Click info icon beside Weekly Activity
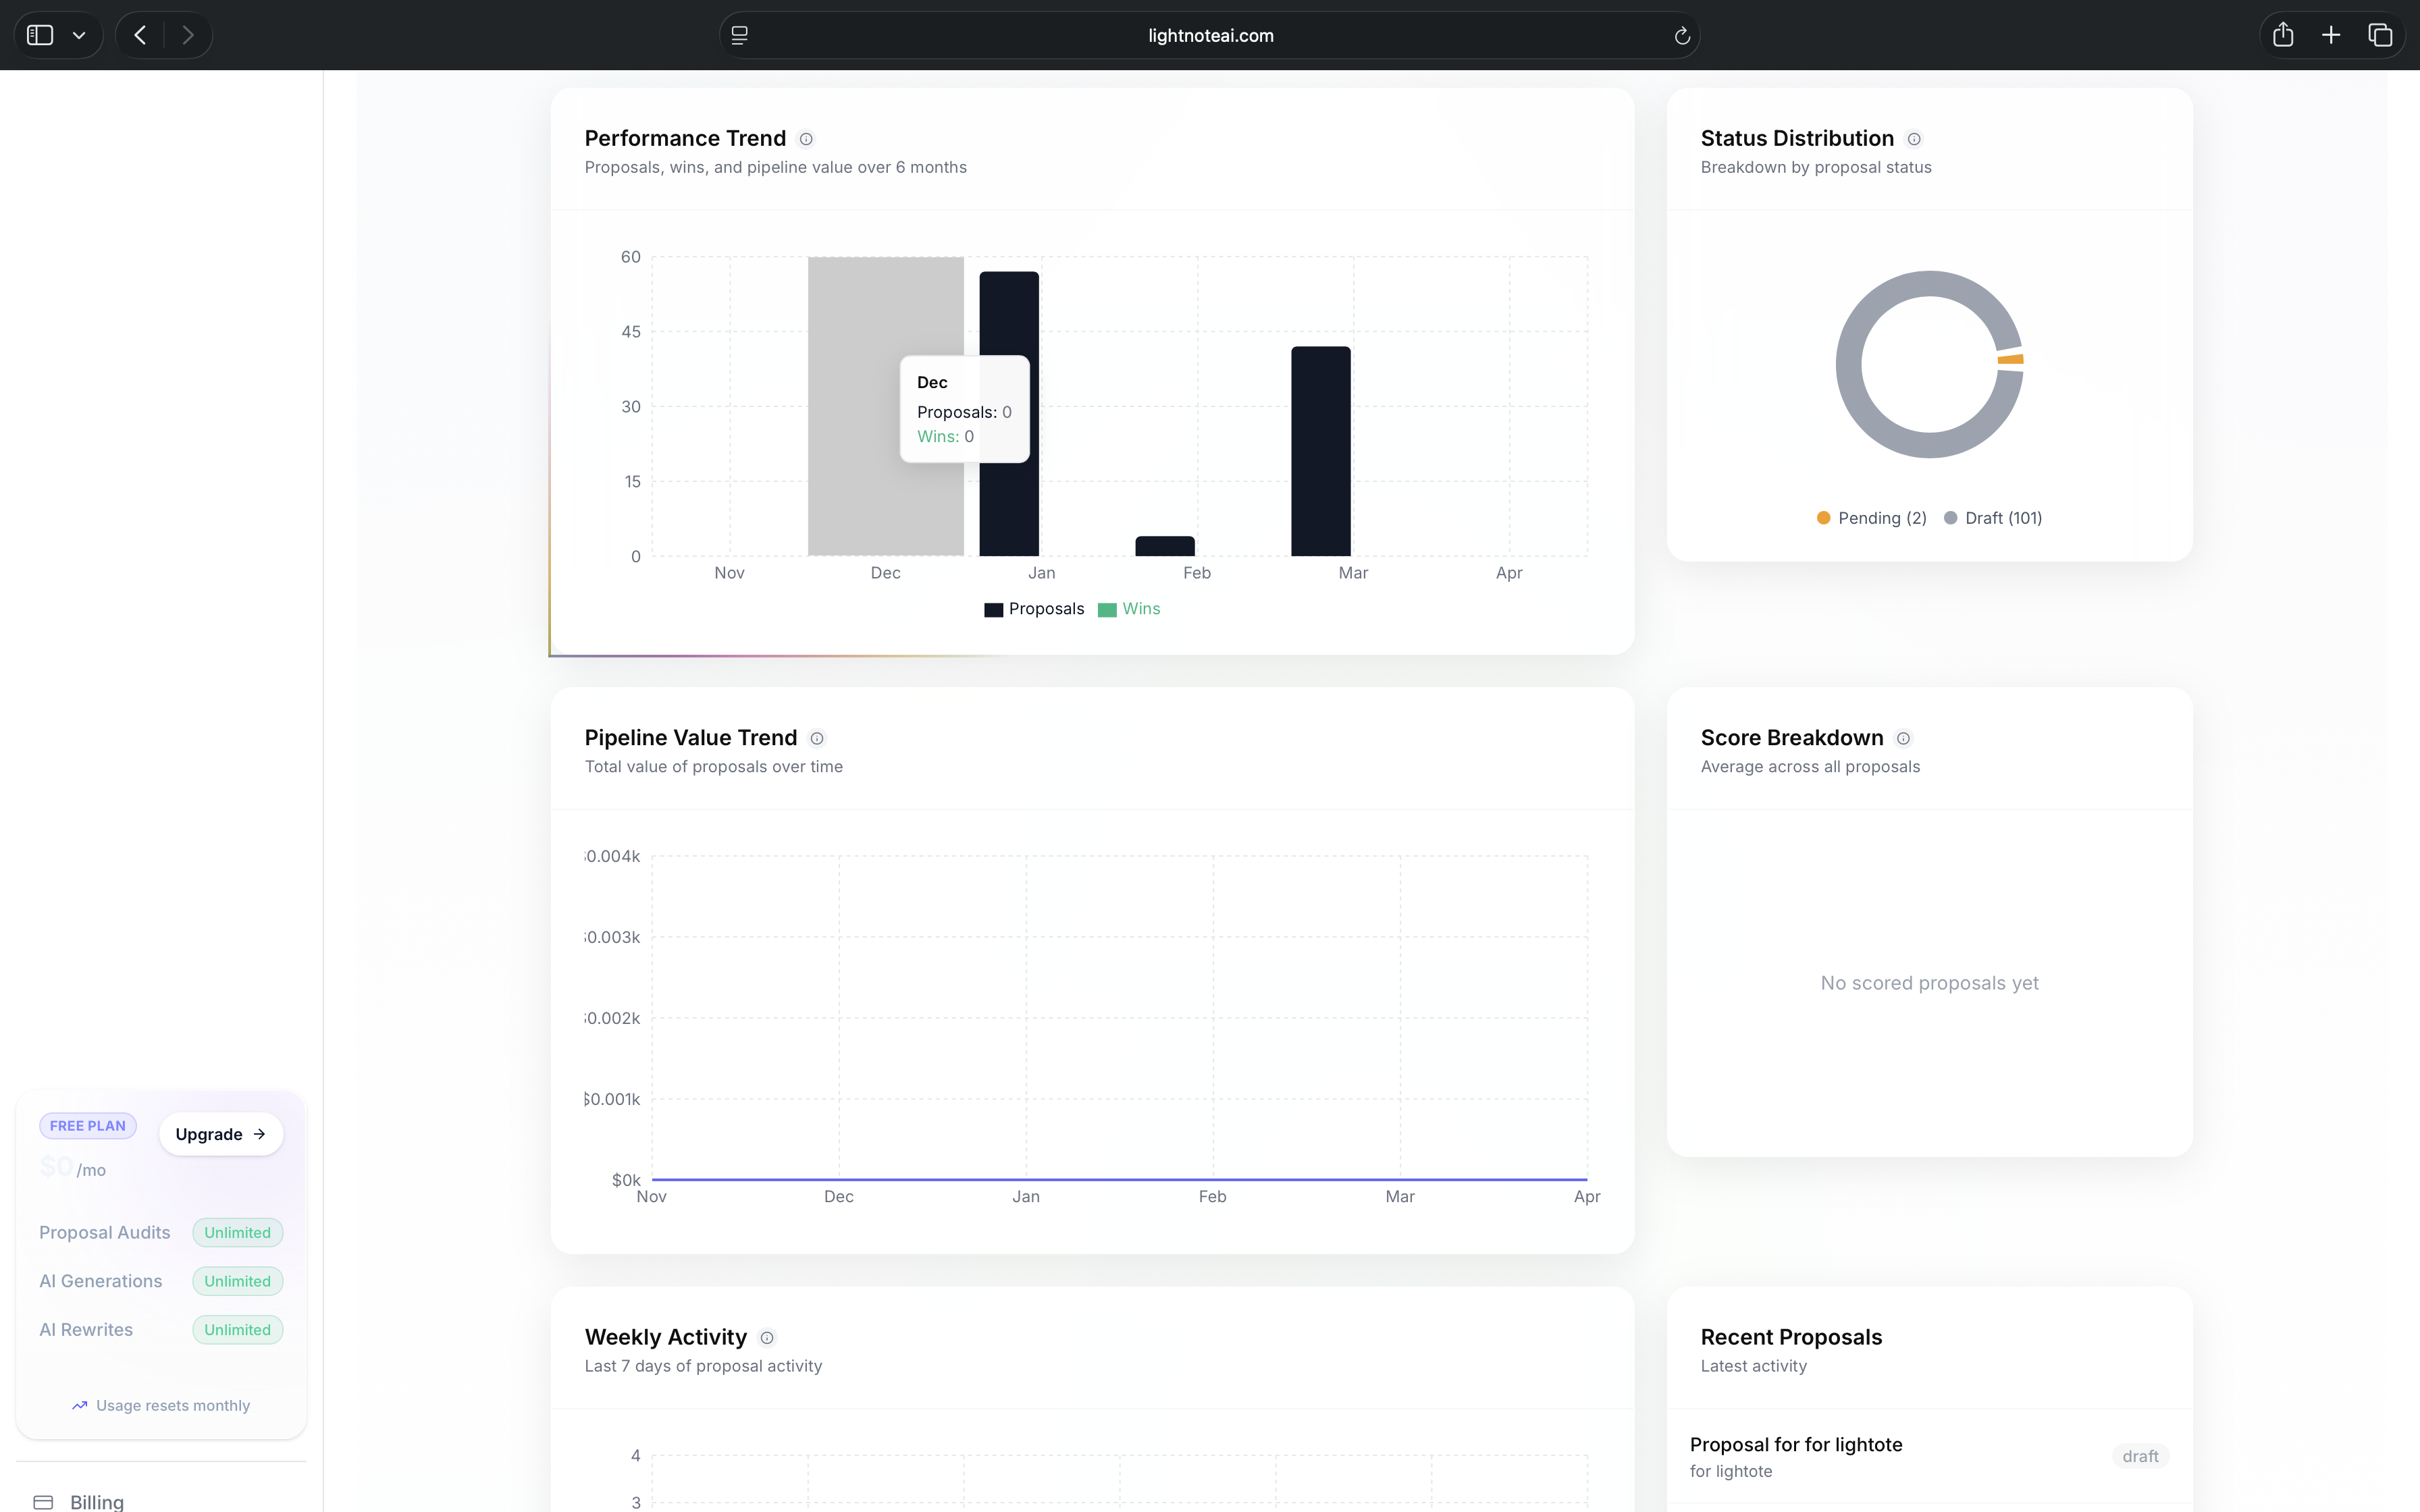The image size is (2420, 1512). [x=767, y=1338]
